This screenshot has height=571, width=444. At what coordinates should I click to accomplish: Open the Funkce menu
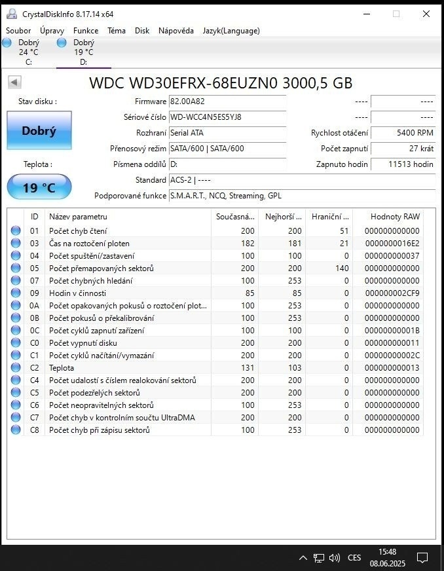click(86, 31)
